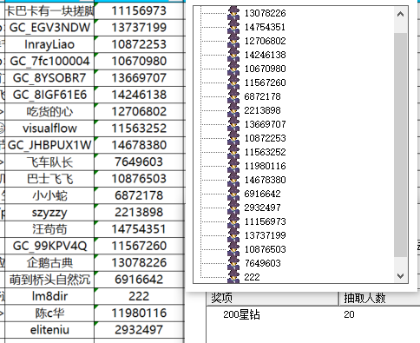The image size is (420, 343).
Task: Click spreadsheet ID cell 222
Action: (x=139, y=296)
